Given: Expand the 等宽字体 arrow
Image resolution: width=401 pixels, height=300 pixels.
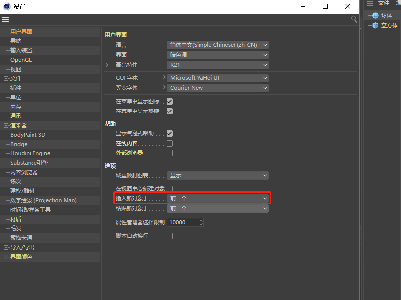Looking at the screenshot, I should (164, 87).
